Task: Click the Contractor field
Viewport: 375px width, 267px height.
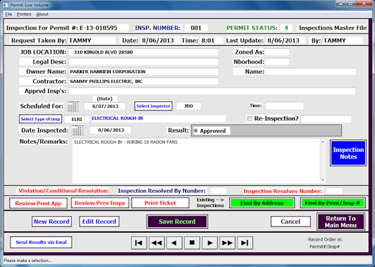Action: pyautogui.click(x=144, y=81)
